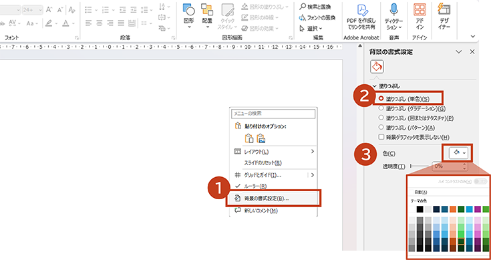491x260 pixels.
Task: Click the メニューの検索 search field
Action: 273,114
